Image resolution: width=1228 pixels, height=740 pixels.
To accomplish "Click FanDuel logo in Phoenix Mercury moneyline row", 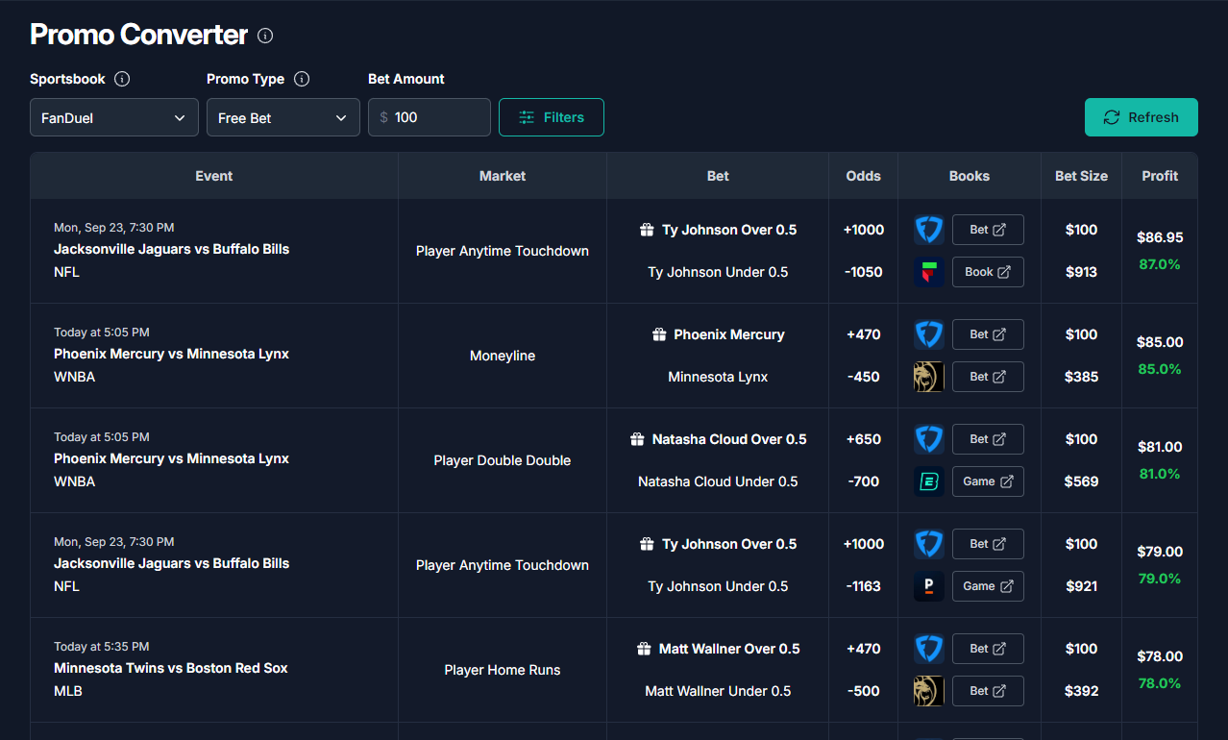I will [929, 334].
